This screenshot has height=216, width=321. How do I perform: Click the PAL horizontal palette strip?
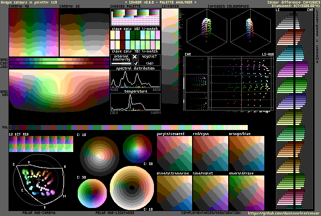(128, 127)
